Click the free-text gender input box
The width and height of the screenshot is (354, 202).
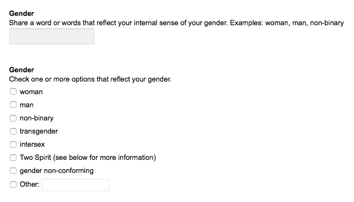(x=52, y=36)
